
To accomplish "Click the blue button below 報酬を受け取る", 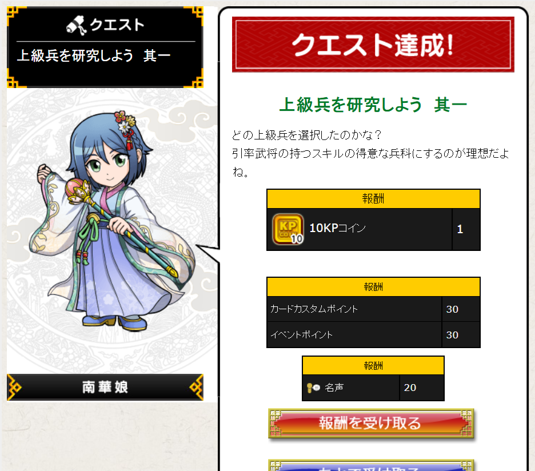I will tap(371, 465).
